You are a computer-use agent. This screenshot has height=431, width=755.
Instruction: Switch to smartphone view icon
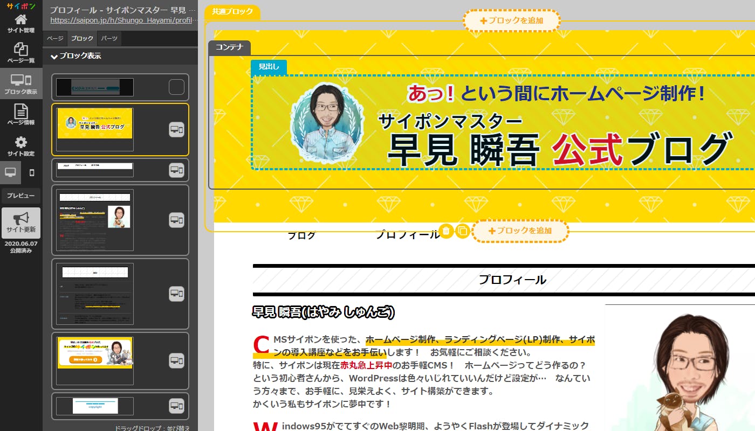[x=31, y=173]
